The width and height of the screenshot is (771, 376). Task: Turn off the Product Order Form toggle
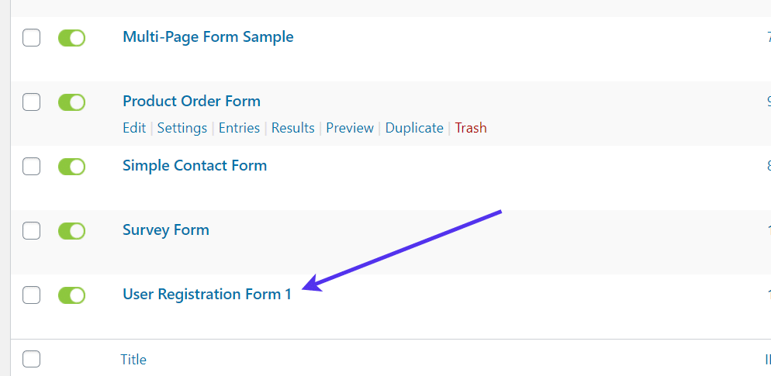pos(71,102)
